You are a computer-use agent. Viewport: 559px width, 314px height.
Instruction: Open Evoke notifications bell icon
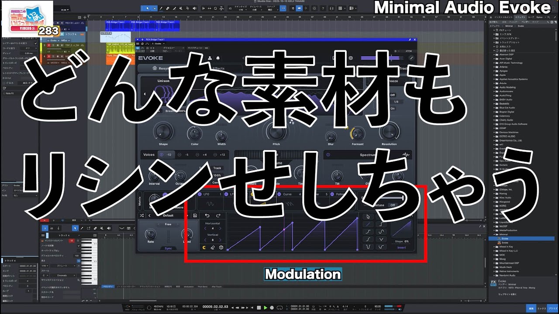218,58
